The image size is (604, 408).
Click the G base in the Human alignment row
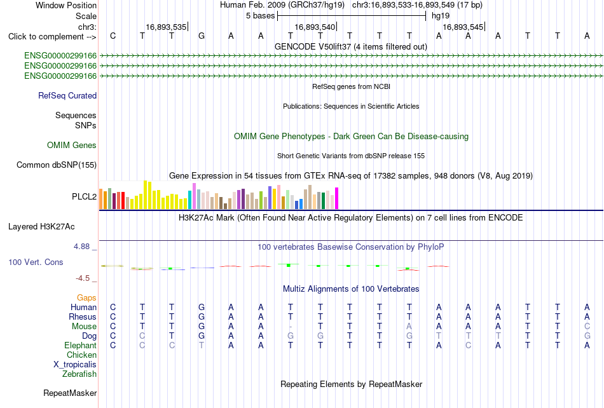coord(202,307)
